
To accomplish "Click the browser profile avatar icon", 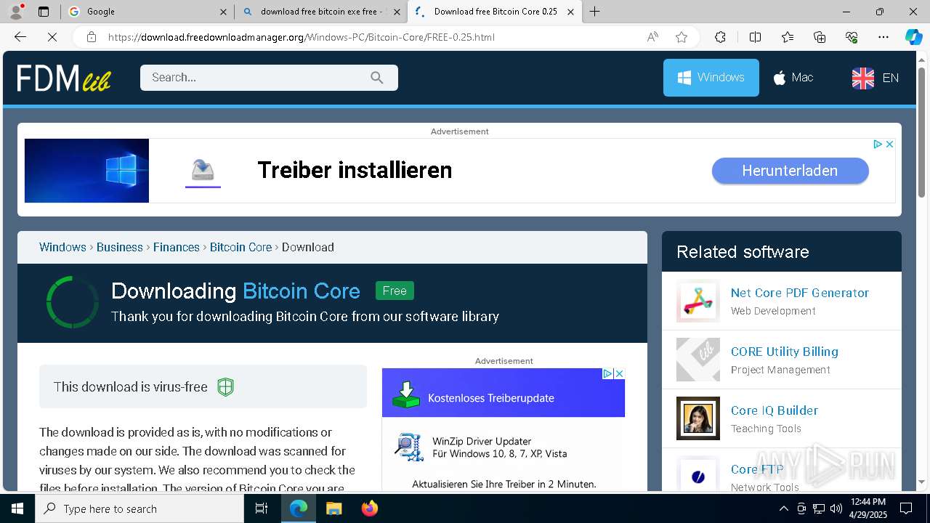I will (x=16, y=12).
